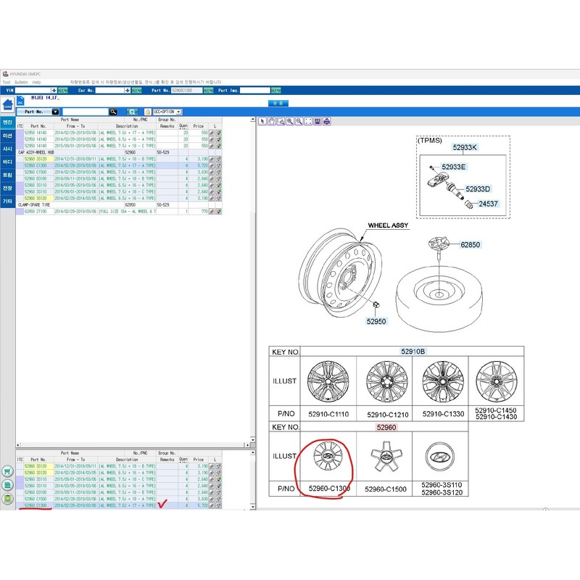The height and width of the screenshot is (580, 580).
Task: Open the UCC+OPTION dropdown
Action: tap(178, 112)
